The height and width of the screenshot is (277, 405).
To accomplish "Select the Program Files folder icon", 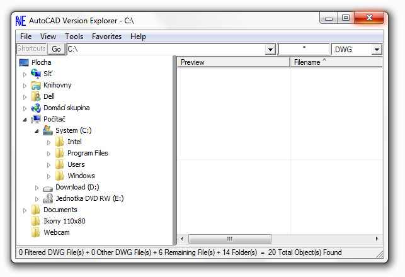I will point(60,153).
